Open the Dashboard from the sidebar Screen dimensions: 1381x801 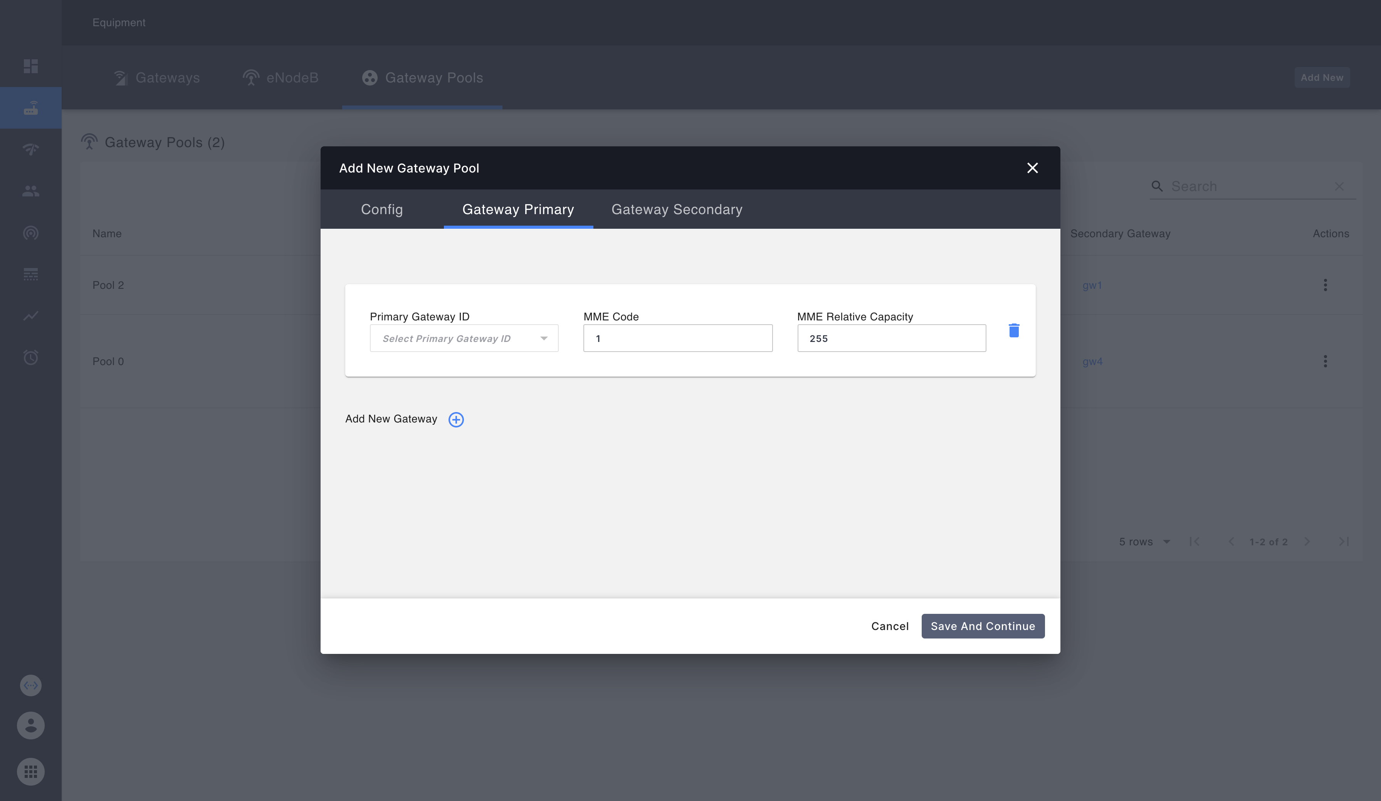(31, 66)
